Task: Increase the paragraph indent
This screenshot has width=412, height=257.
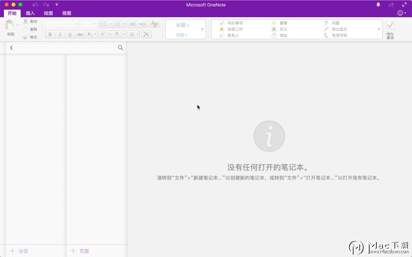Action: [x=143, y=24]
